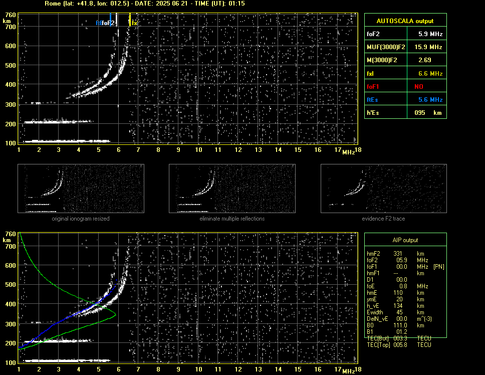This screenshot has height=375, width=485.
Task: Click the 'evidence F2 trace' caption
Action: 383,219
